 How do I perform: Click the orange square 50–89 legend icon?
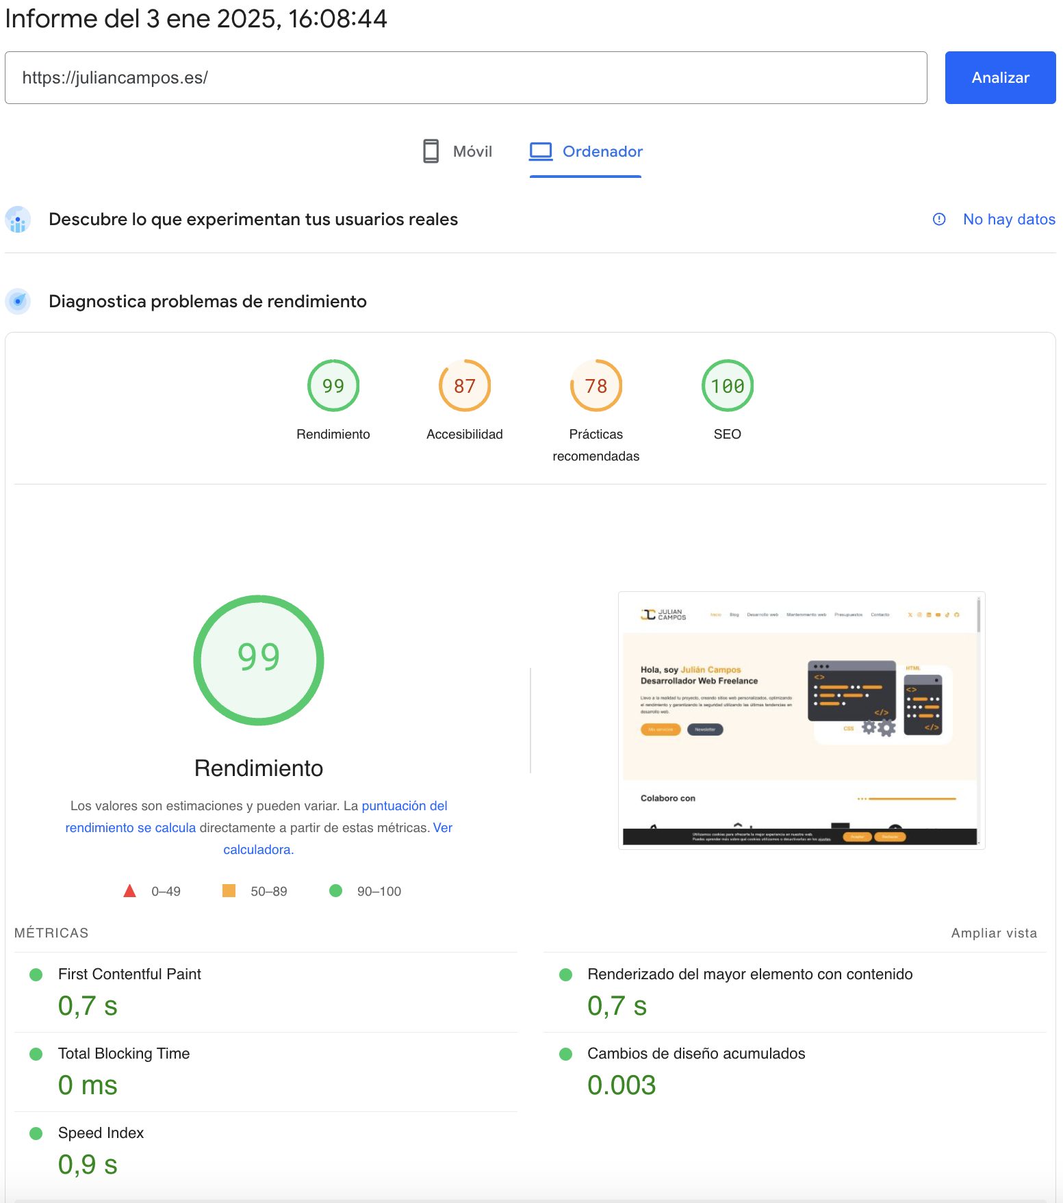[x=229, y=890]
